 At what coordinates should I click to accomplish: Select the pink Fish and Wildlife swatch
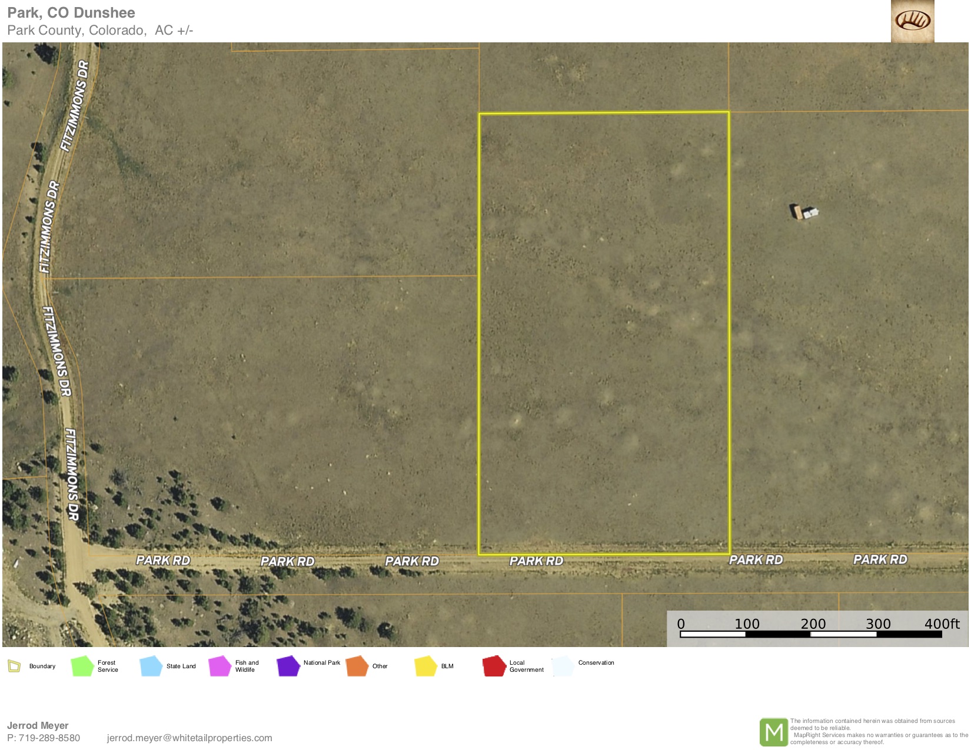pos(220,666)
